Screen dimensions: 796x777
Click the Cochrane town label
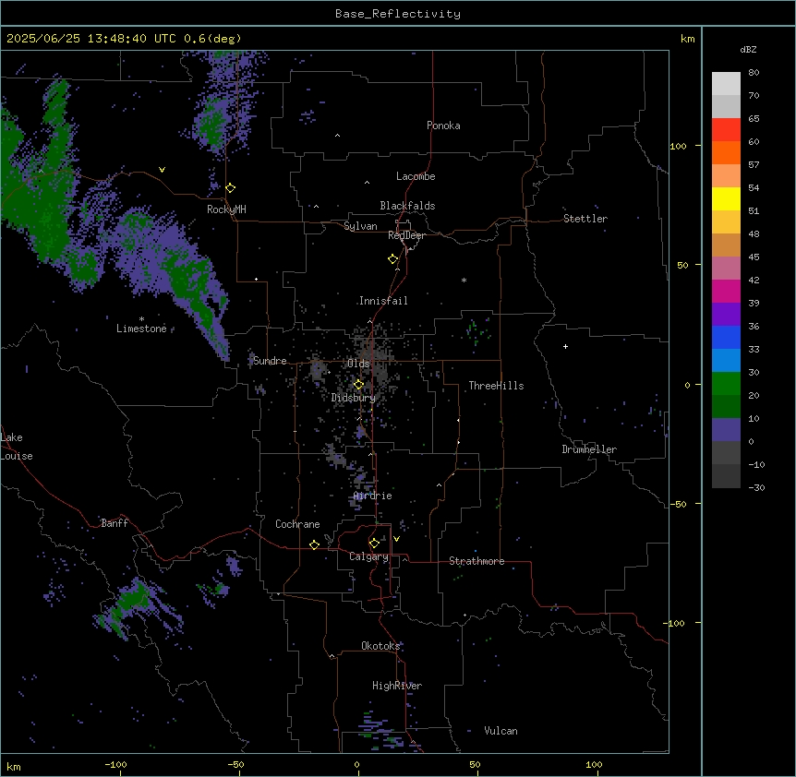tap(297, 524)
